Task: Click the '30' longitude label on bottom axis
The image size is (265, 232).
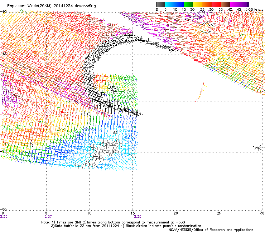Action: pyautogui.click(x=262, y=213)
